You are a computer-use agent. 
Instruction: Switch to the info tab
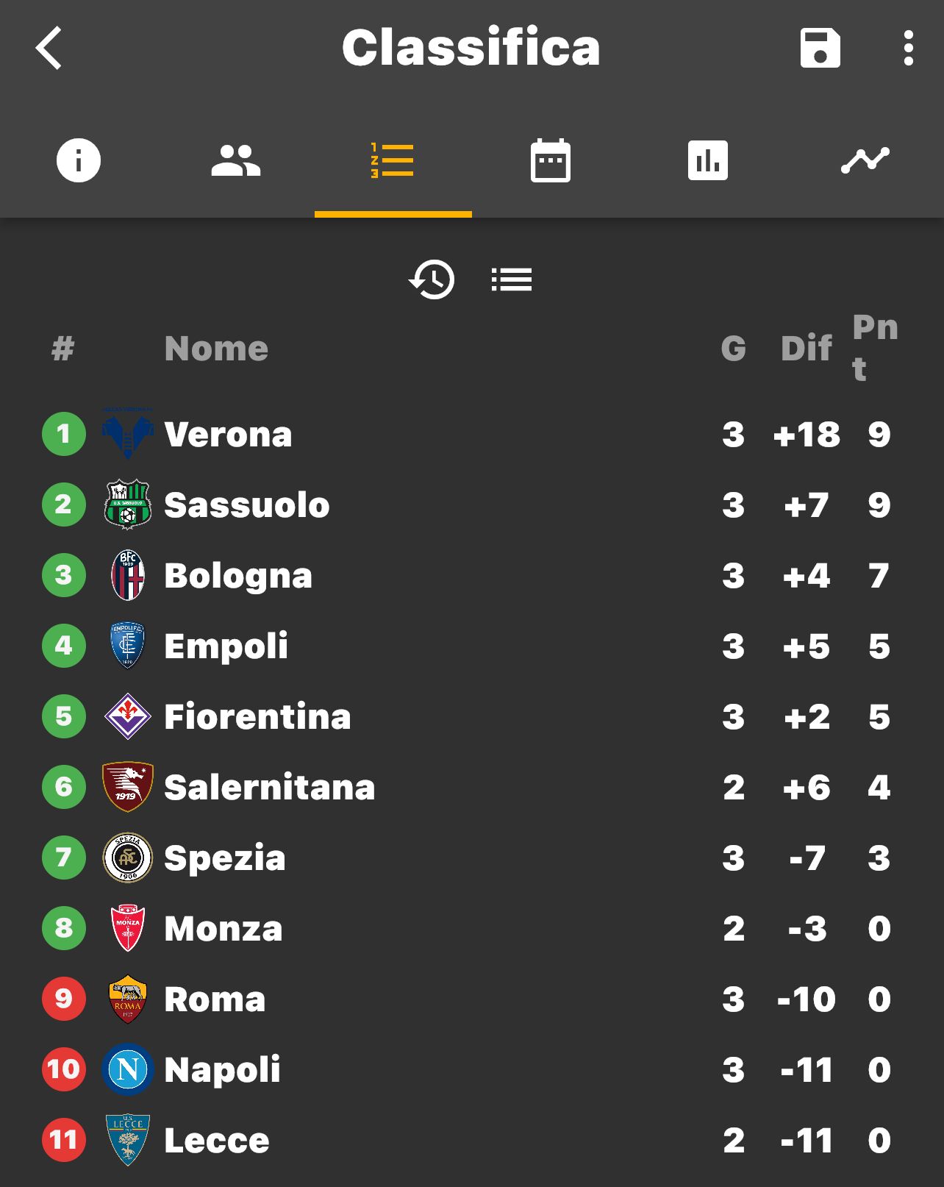pyautogui.click(x=79, y=160)
